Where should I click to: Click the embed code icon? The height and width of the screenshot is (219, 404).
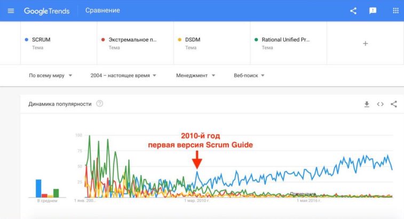[x=380, y=104]
